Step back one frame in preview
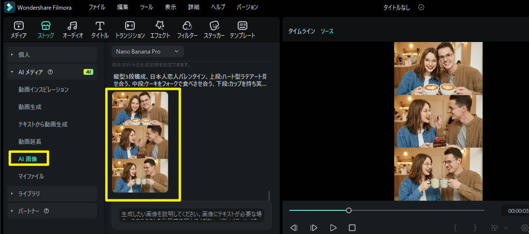This screenshot has height=234, width=529. 294,228
